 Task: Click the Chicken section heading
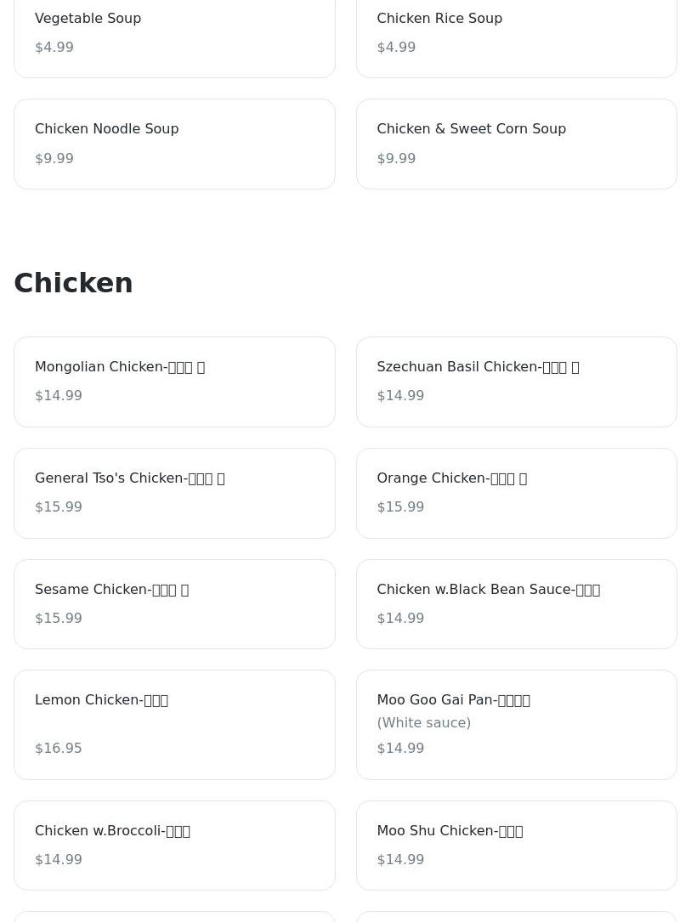click(73, 283)
